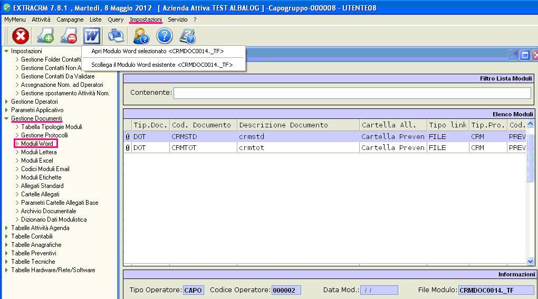Viewport: 538px width, 299px height.
Task: Click the EXTRACRM title bar app icon
Action: pos(6,7)
